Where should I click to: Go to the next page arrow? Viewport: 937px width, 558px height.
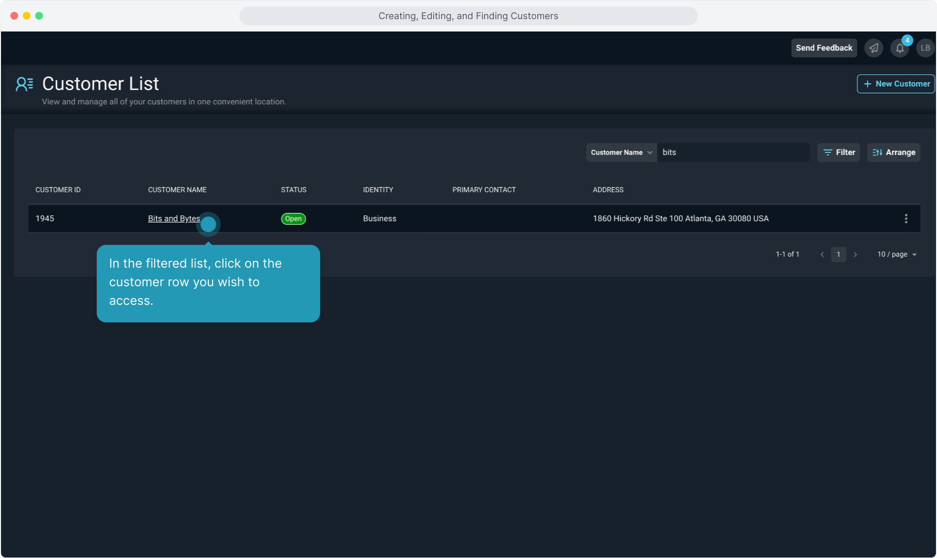tap(855, 254)
